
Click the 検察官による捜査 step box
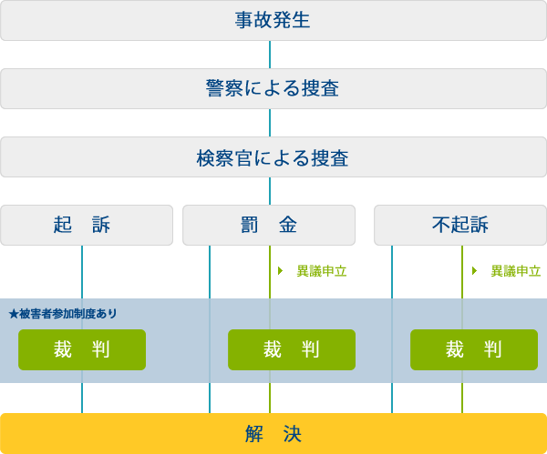pos(273,157)
